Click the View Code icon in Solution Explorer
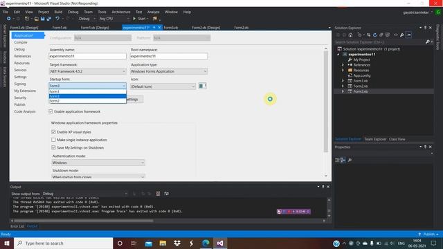 [396, 35]
